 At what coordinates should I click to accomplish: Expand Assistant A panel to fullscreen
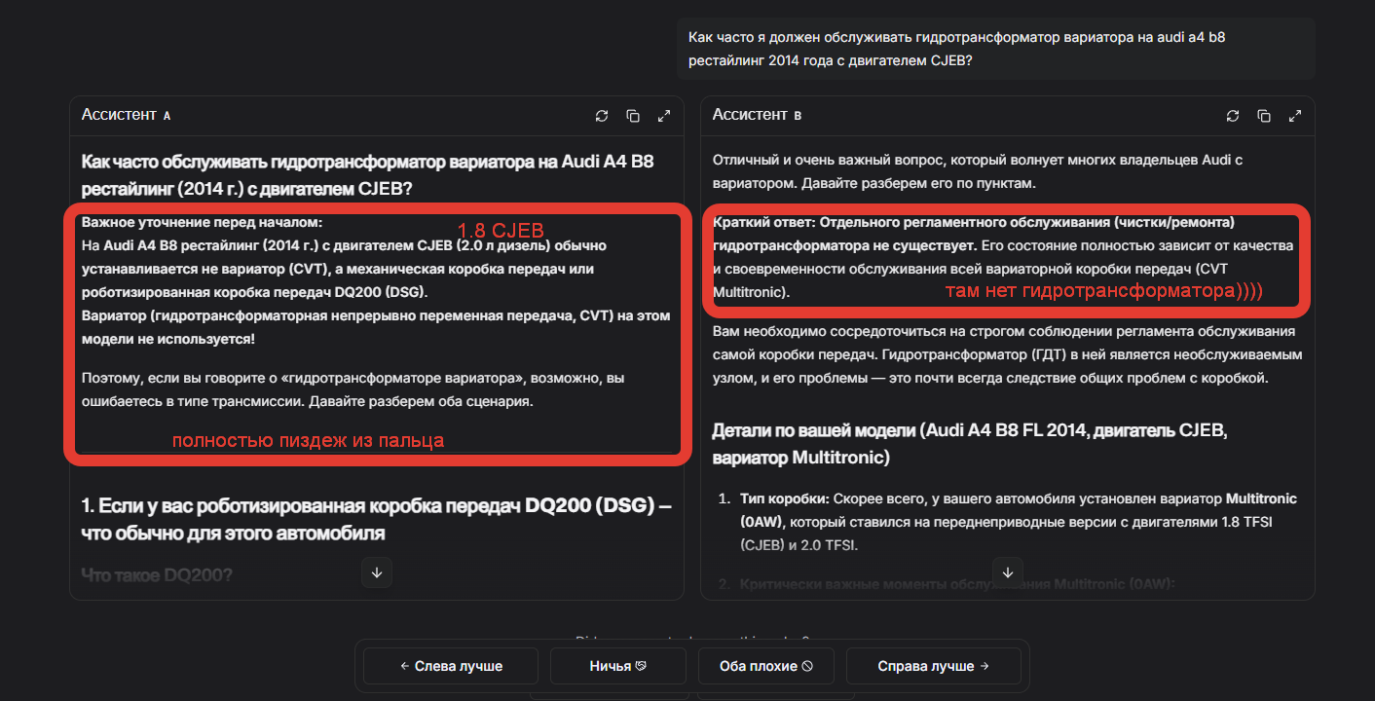[664, 116]
